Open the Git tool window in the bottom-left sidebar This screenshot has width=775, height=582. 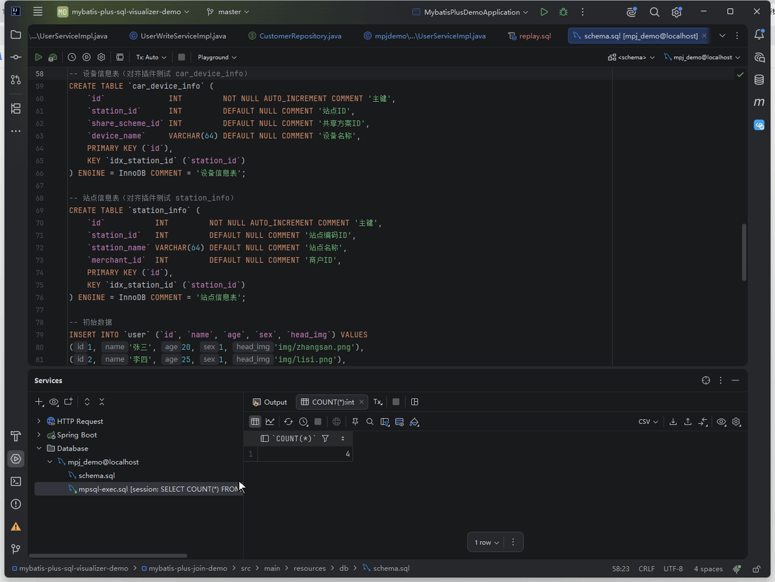pyautogui.click(x=16, y=549)
